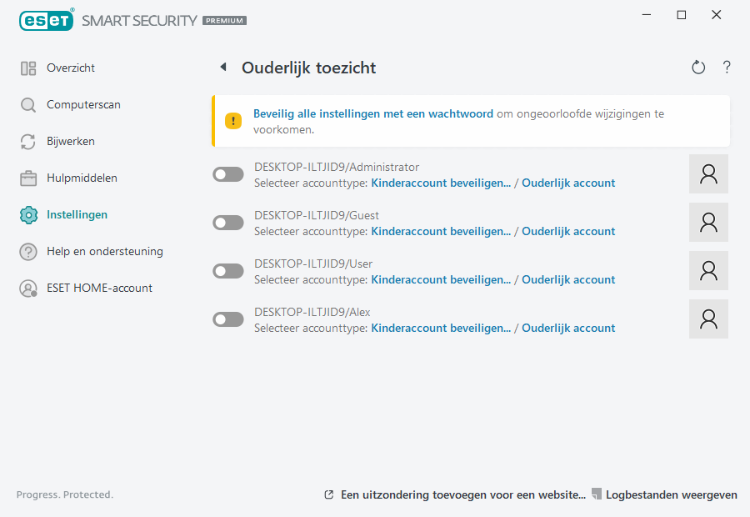
Task: Click the back arrow beside Ouderlijk toezicht
Action: tap(223, 68)
